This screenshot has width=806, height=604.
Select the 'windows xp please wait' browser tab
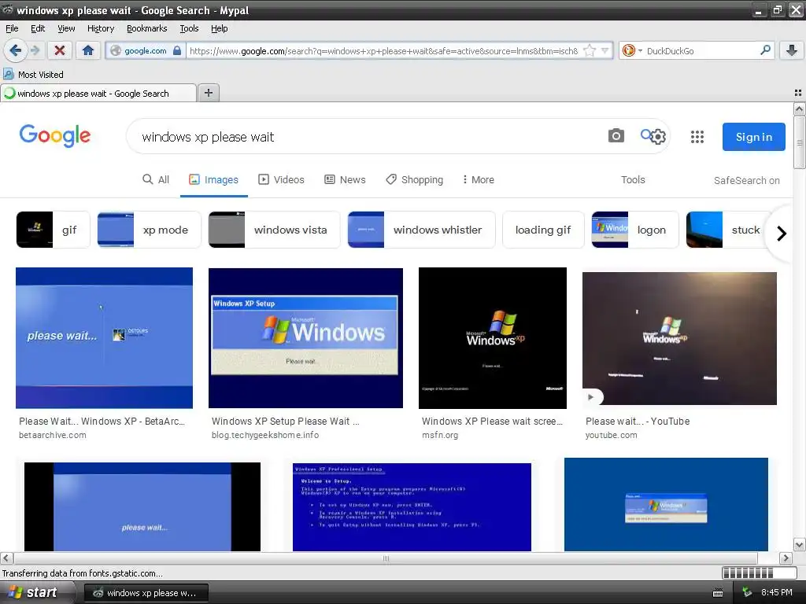point(98,93)
